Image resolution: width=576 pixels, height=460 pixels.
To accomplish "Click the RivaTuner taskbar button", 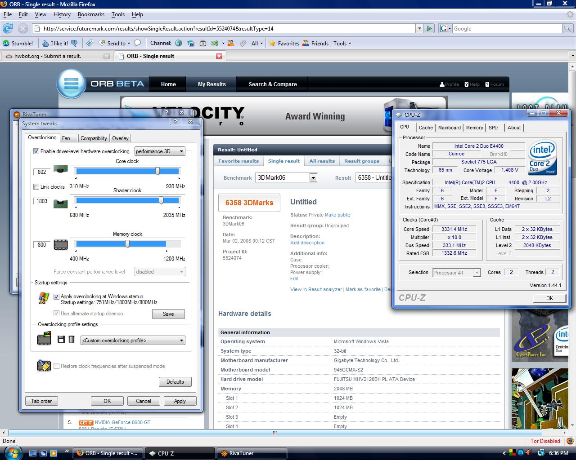I will tap(252, 453).
